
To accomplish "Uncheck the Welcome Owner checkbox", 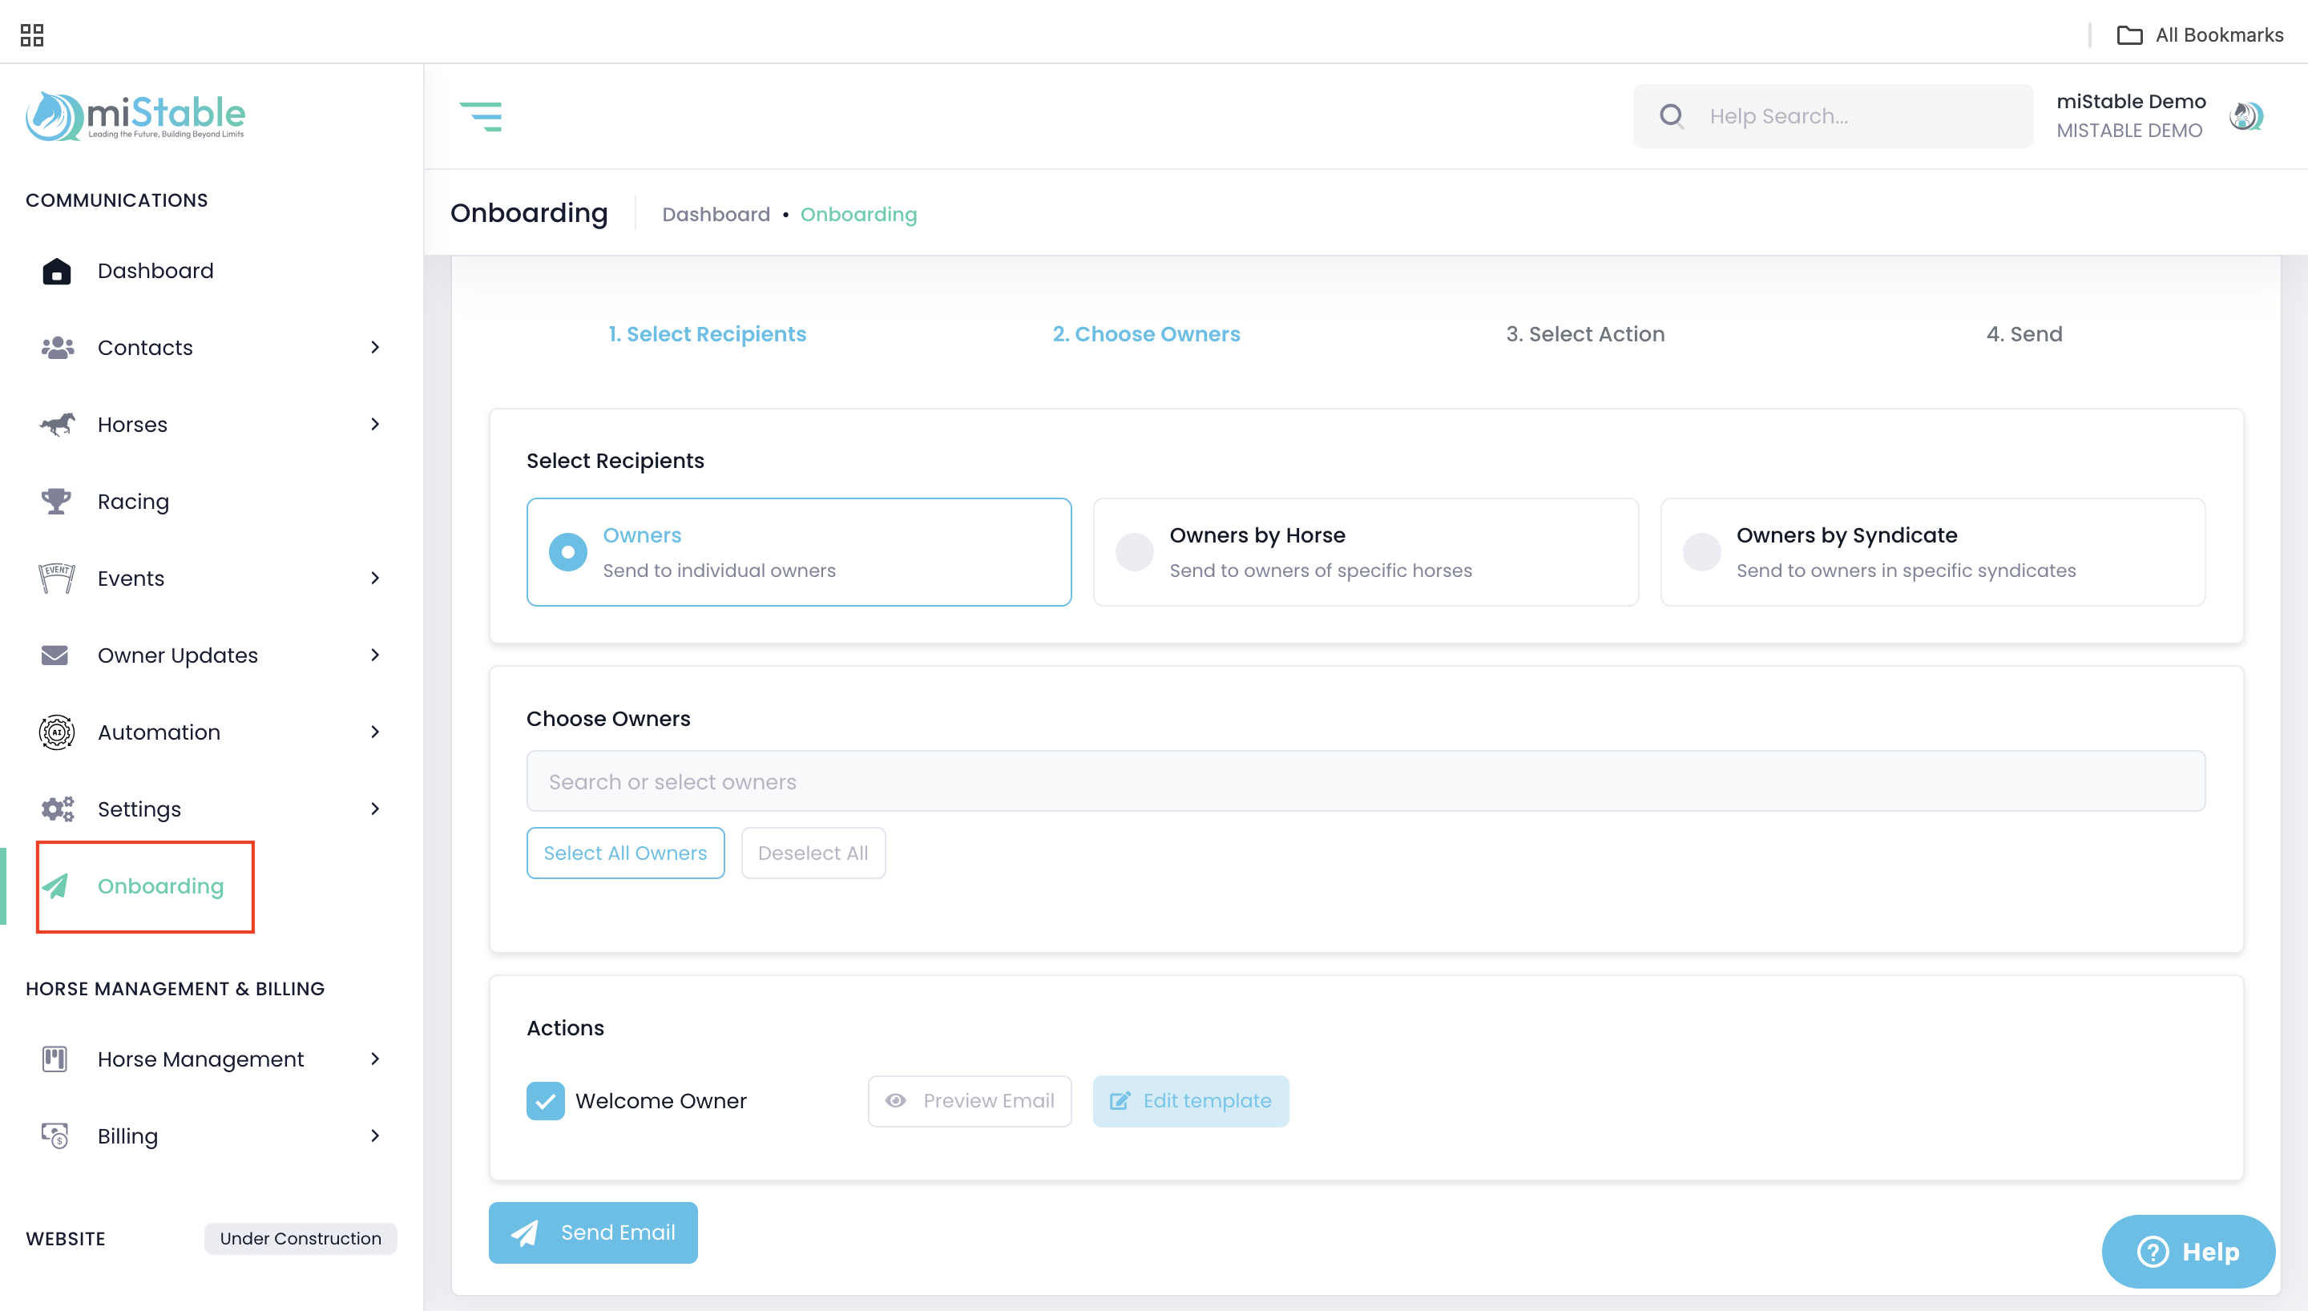I will coord(546,1100).
